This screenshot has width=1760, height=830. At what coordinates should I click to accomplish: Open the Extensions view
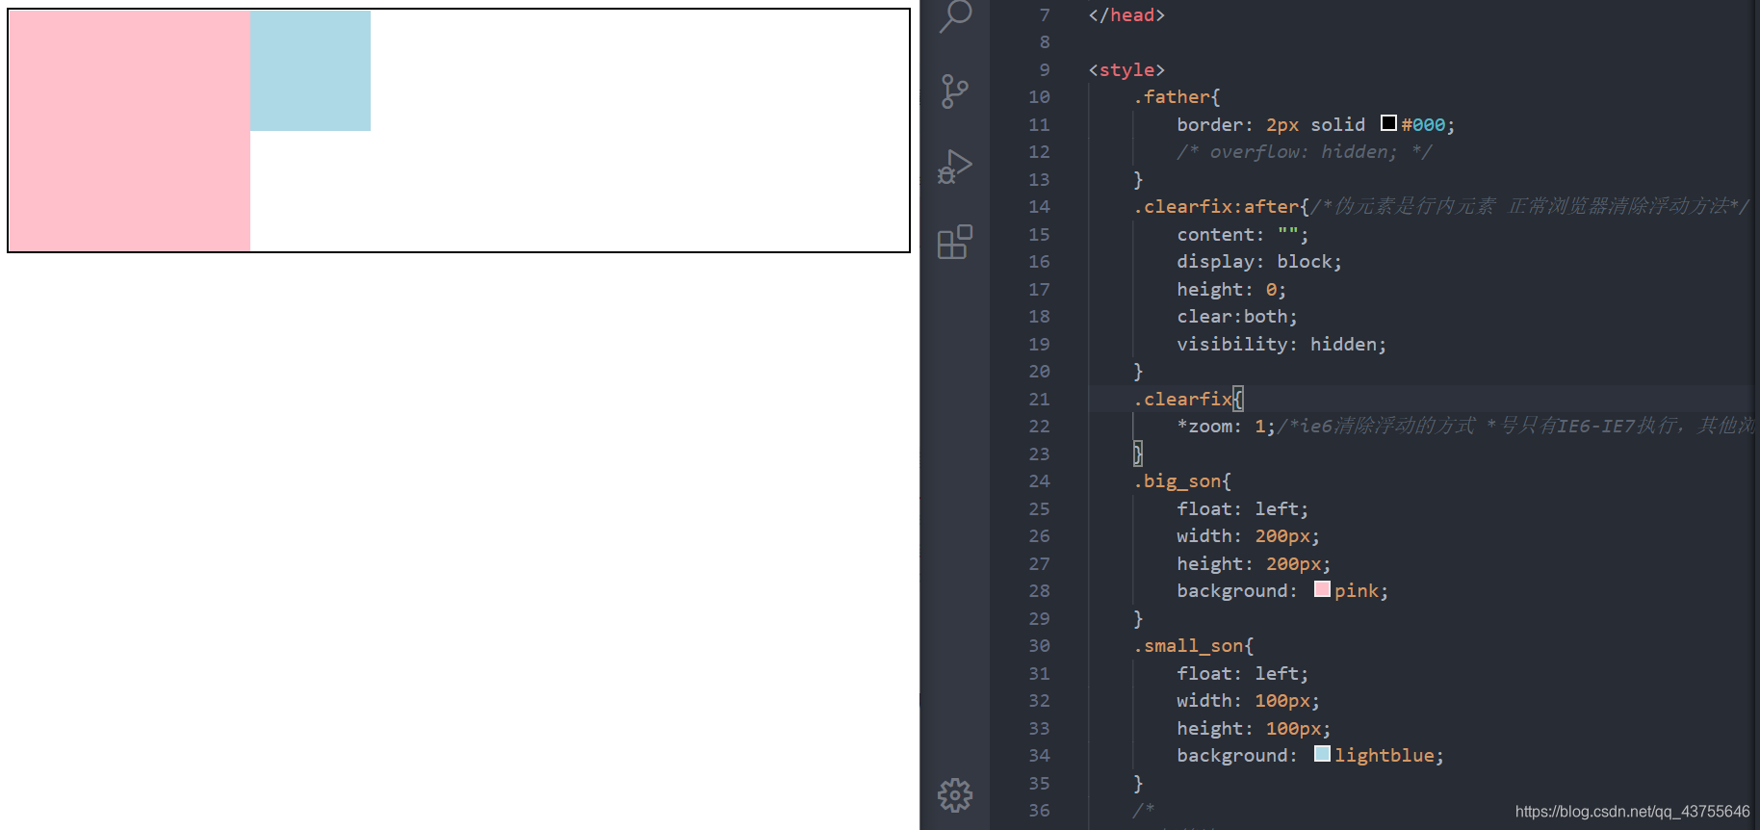pos(955,242)
